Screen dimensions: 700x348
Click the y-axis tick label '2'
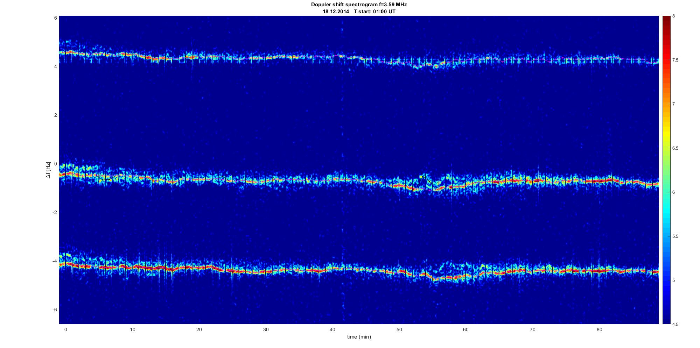pyautogui.click(x=56, y=115)
